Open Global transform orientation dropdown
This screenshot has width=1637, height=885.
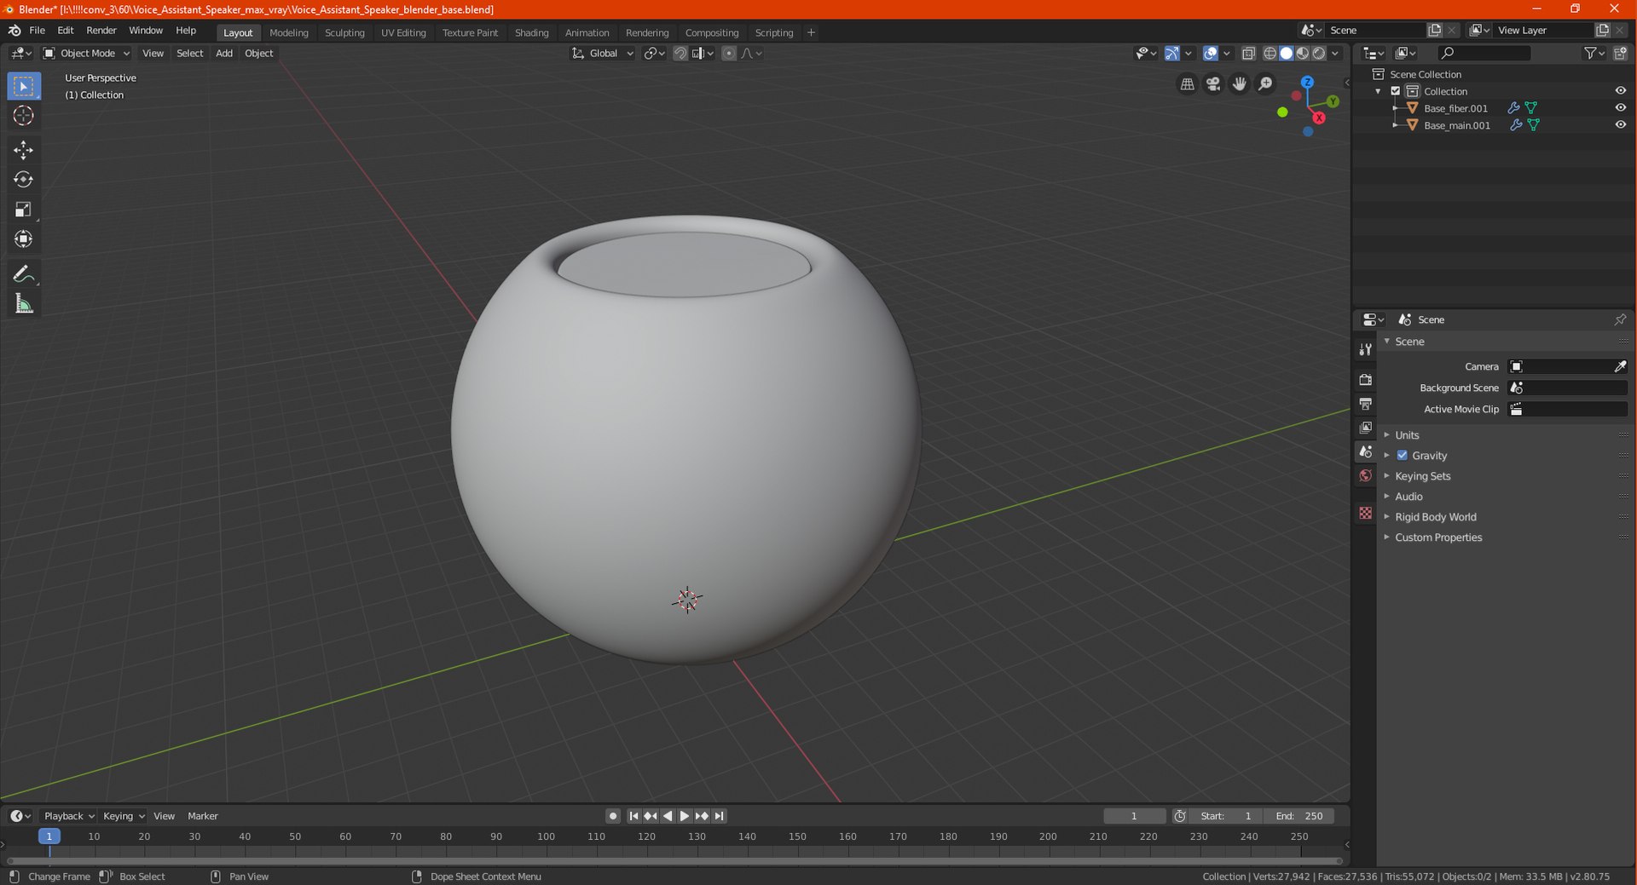[x=602, y=54]
